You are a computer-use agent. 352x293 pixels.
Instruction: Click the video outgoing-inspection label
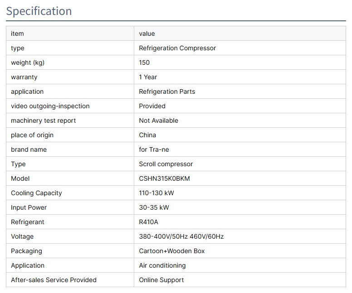coord(50,106)
